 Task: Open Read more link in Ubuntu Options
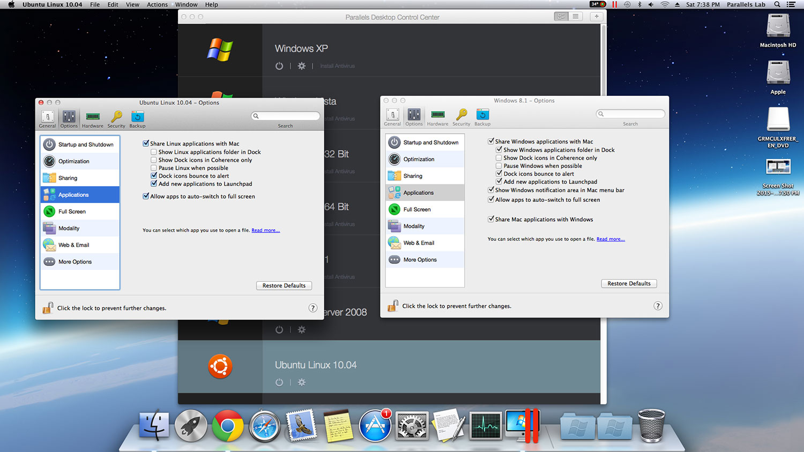(266, 230)
